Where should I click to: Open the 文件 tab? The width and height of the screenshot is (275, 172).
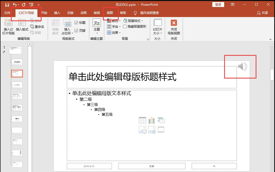pos(7,13)
